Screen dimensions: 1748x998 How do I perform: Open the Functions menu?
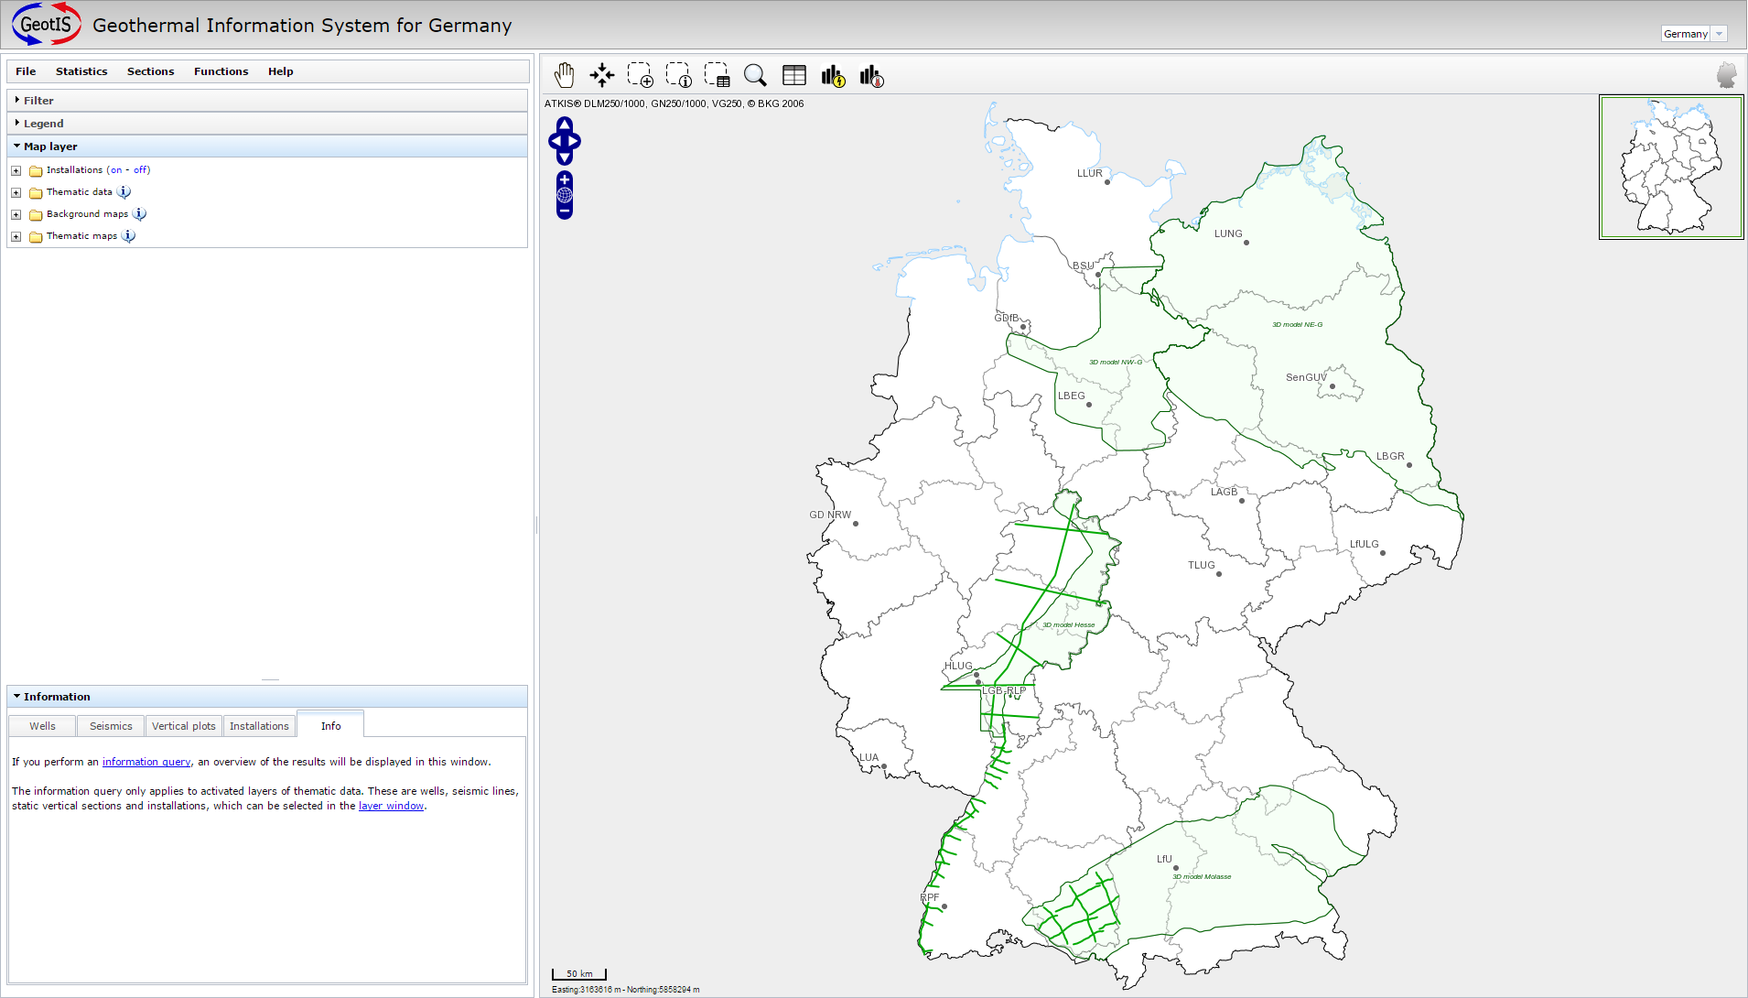[221, 71]
